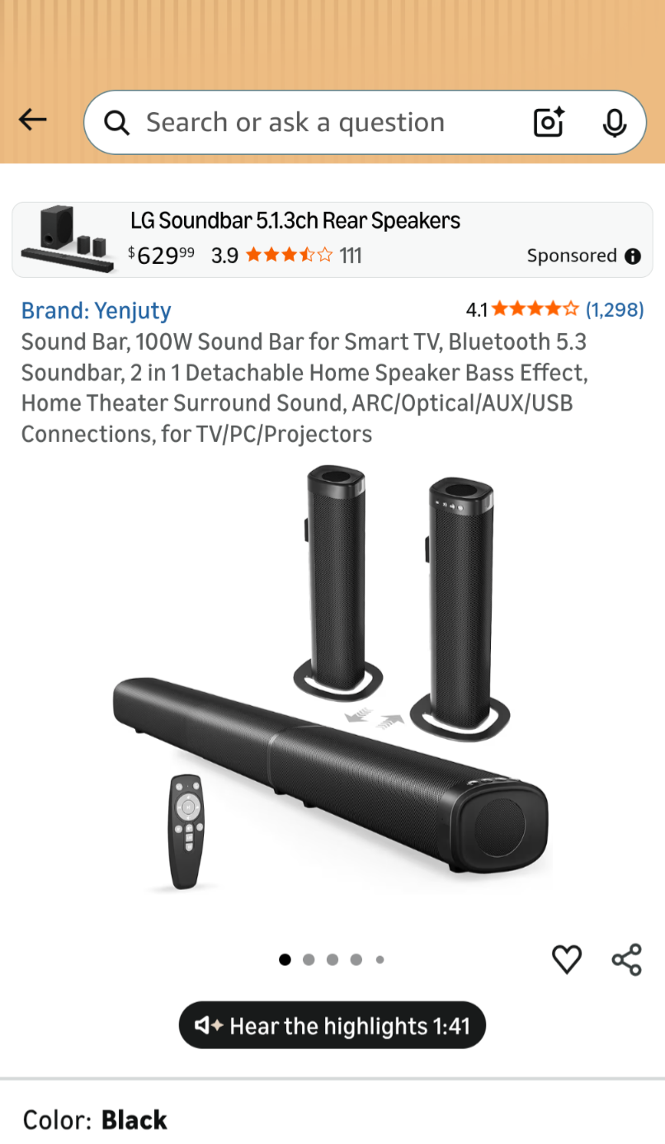Tap the Color: Black option label
The height and width of the screenshot is (1144, 665).
[95, 1120]
